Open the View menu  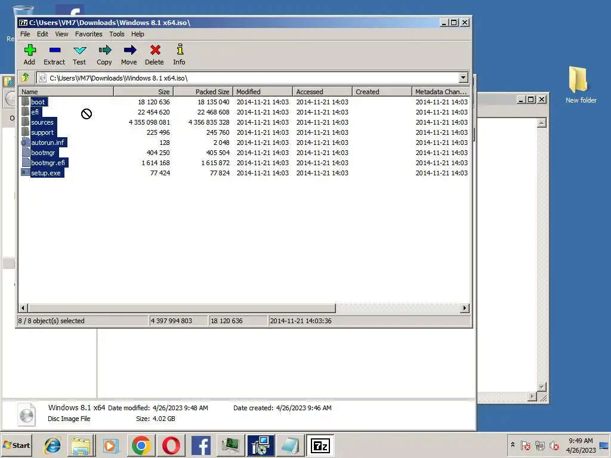(61, 34)
